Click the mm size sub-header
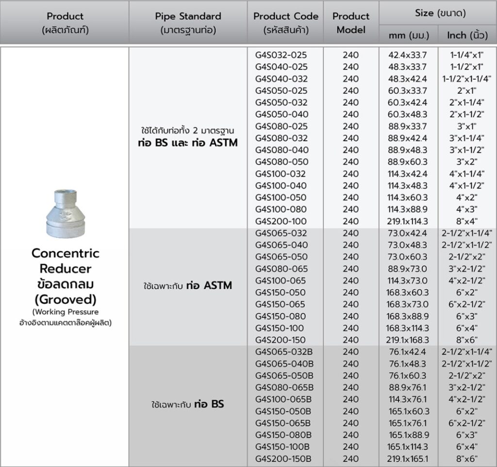497x467 pixels. [407, 35]
